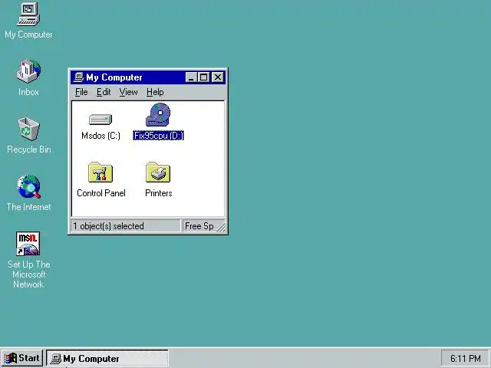Click the My Computer window title text
This screenshot has width=491, height=368.
(114, 77)
